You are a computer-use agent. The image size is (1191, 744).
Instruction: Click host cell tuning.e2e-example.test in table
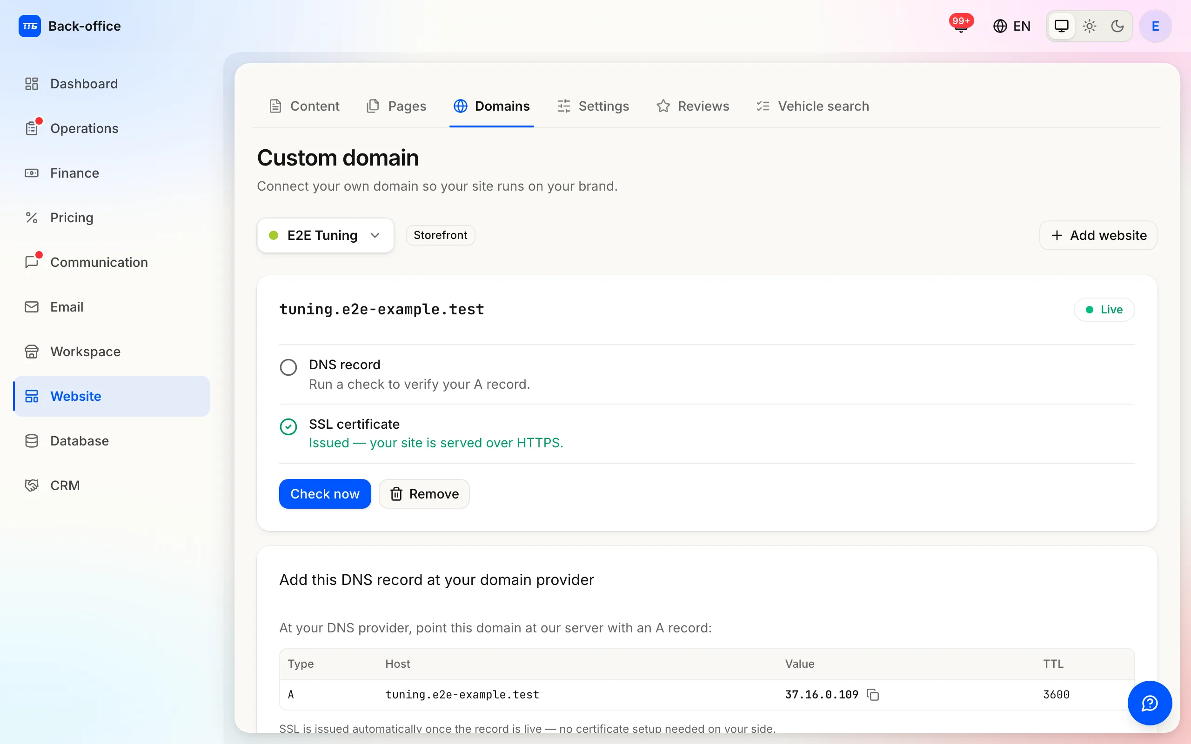pyautogui.click(x=462, y=694)
